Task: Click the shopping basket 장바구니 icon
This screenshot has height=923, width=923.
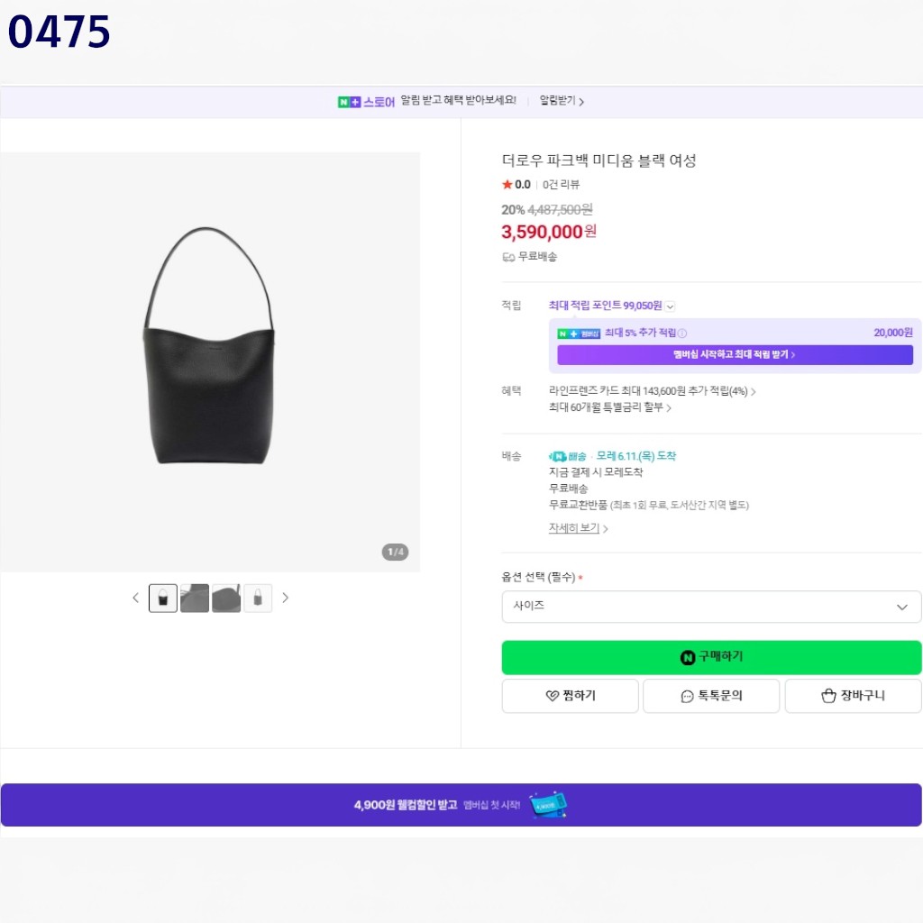Action: 828,696
